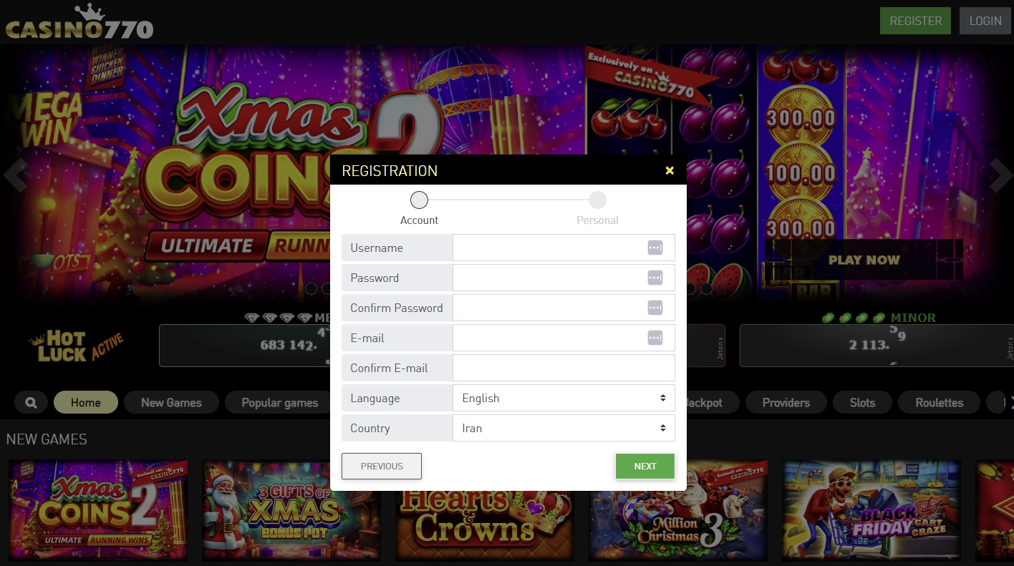This screenshot has width=1014, height=566.
Task: Click the green REGISTER button in header
Action: (916, 21)
